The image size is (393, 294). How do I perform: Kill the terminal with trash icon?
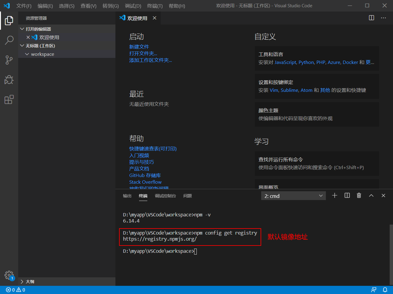(x=359, y=195)
